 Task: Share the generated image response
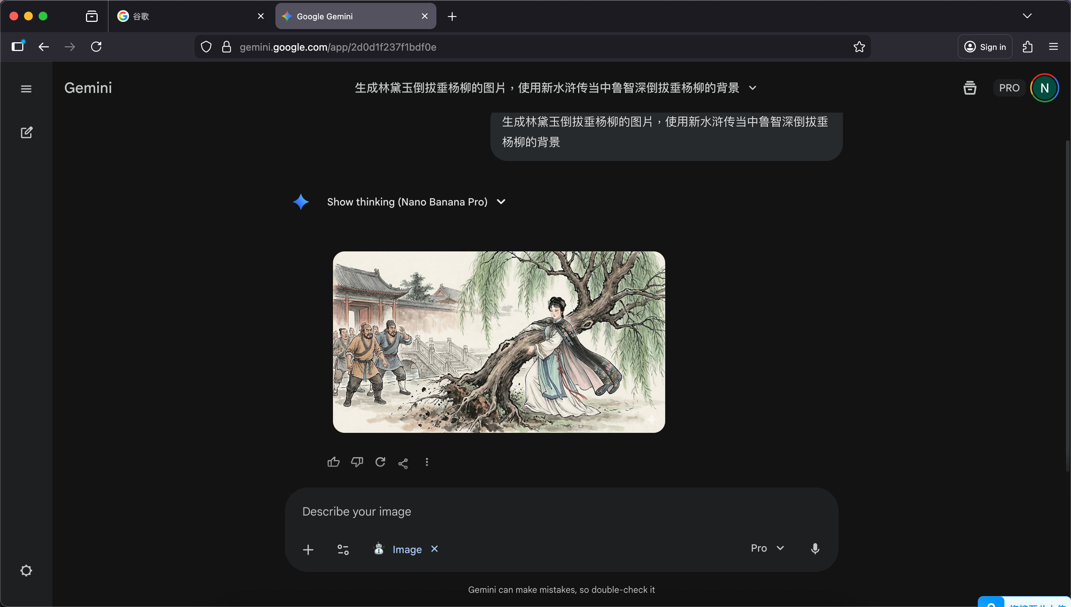[403, 463]
